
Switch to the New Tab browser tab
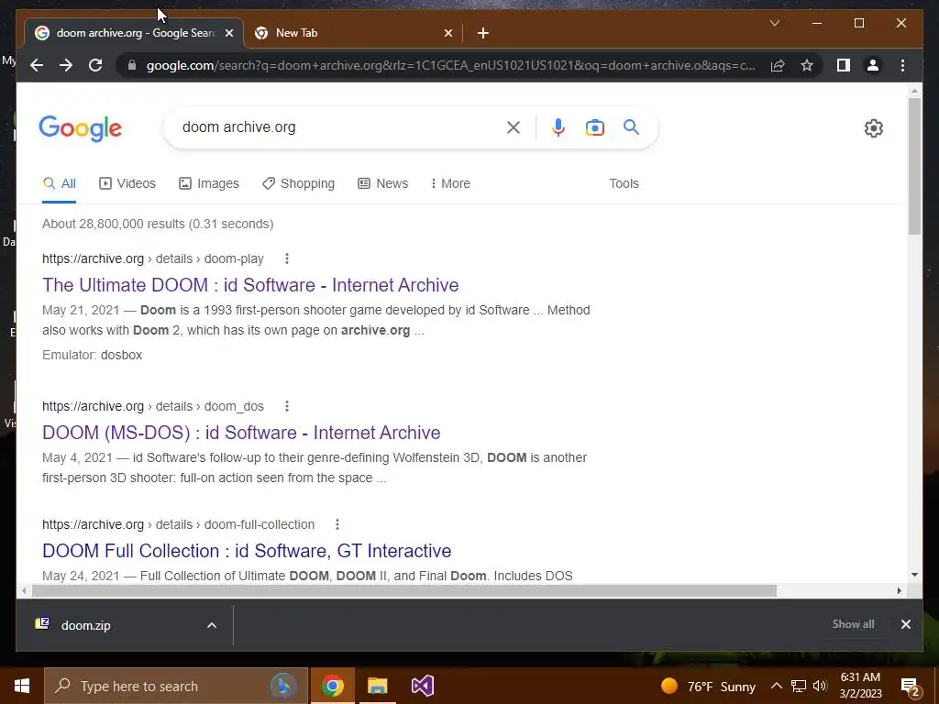353,33
